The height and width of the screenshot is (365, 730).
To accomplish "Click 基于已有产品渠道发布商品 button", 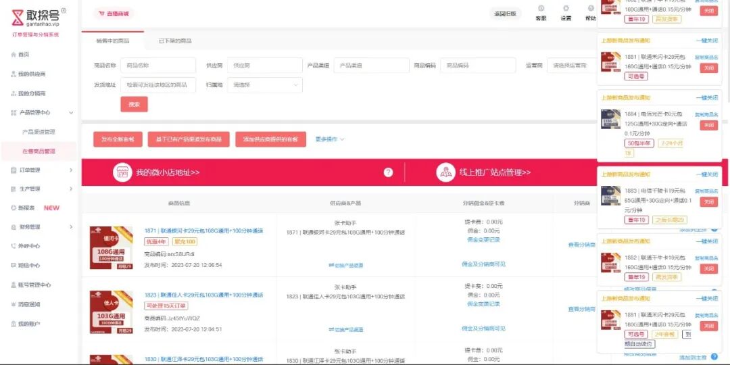I will tap(189, 139).
